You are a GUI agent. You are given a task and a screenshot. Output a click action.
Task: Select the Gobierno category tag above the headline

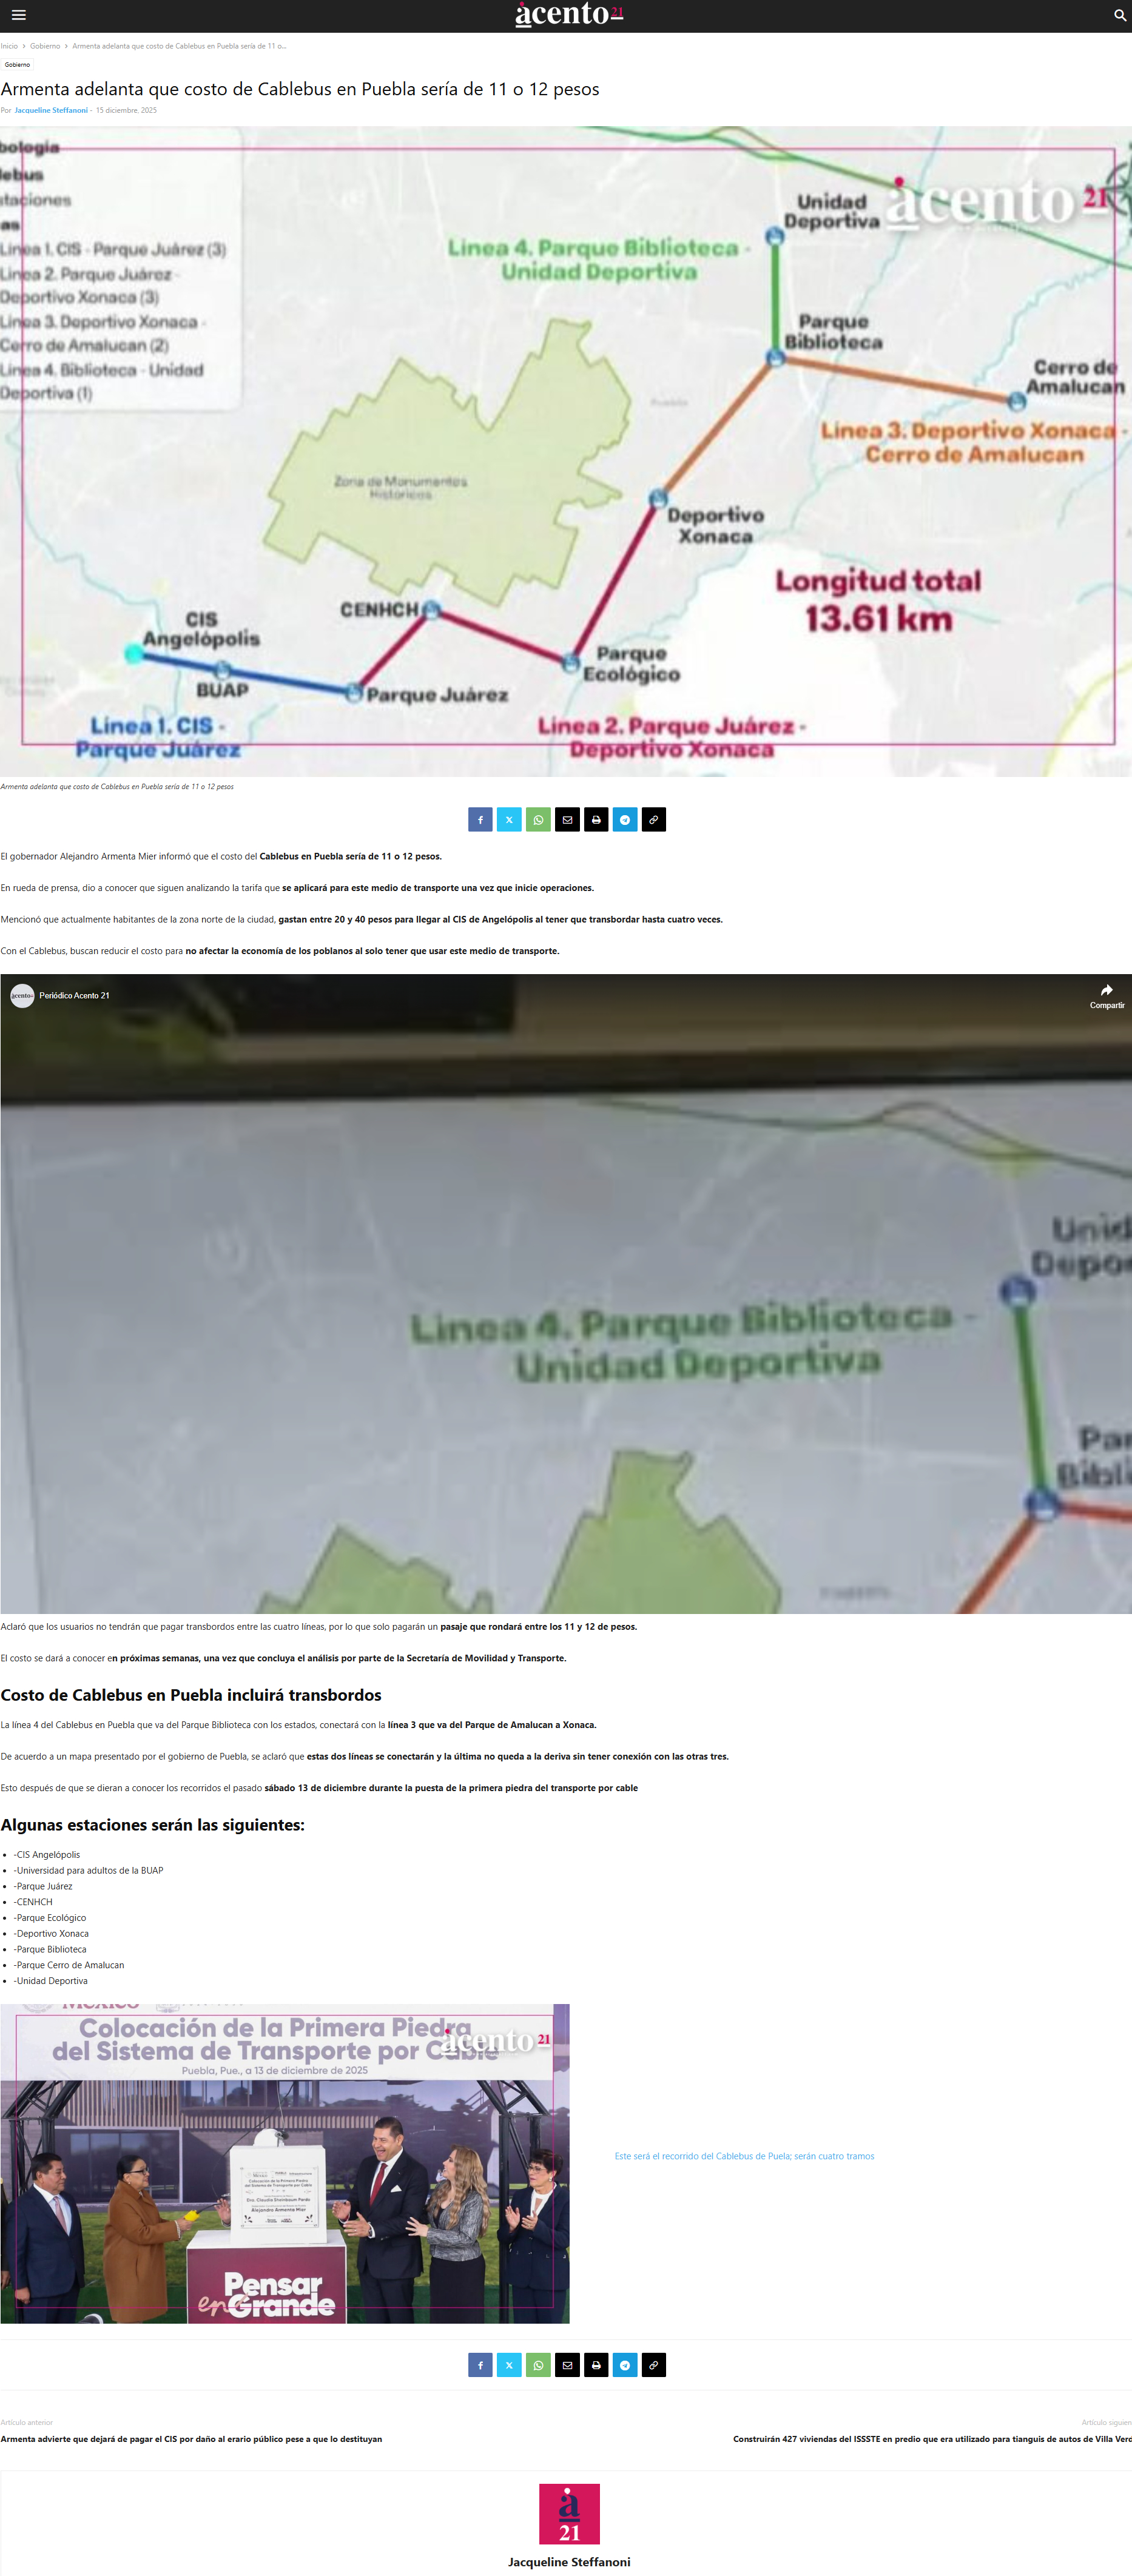[x=17, y=65]
